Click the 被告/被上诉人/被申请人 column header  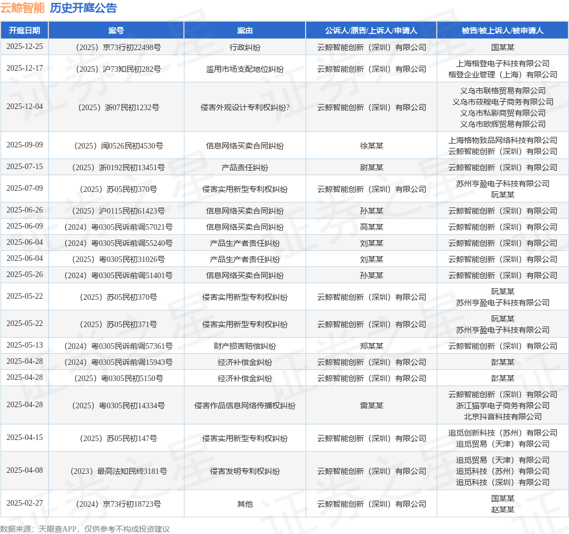pos(502,31)
